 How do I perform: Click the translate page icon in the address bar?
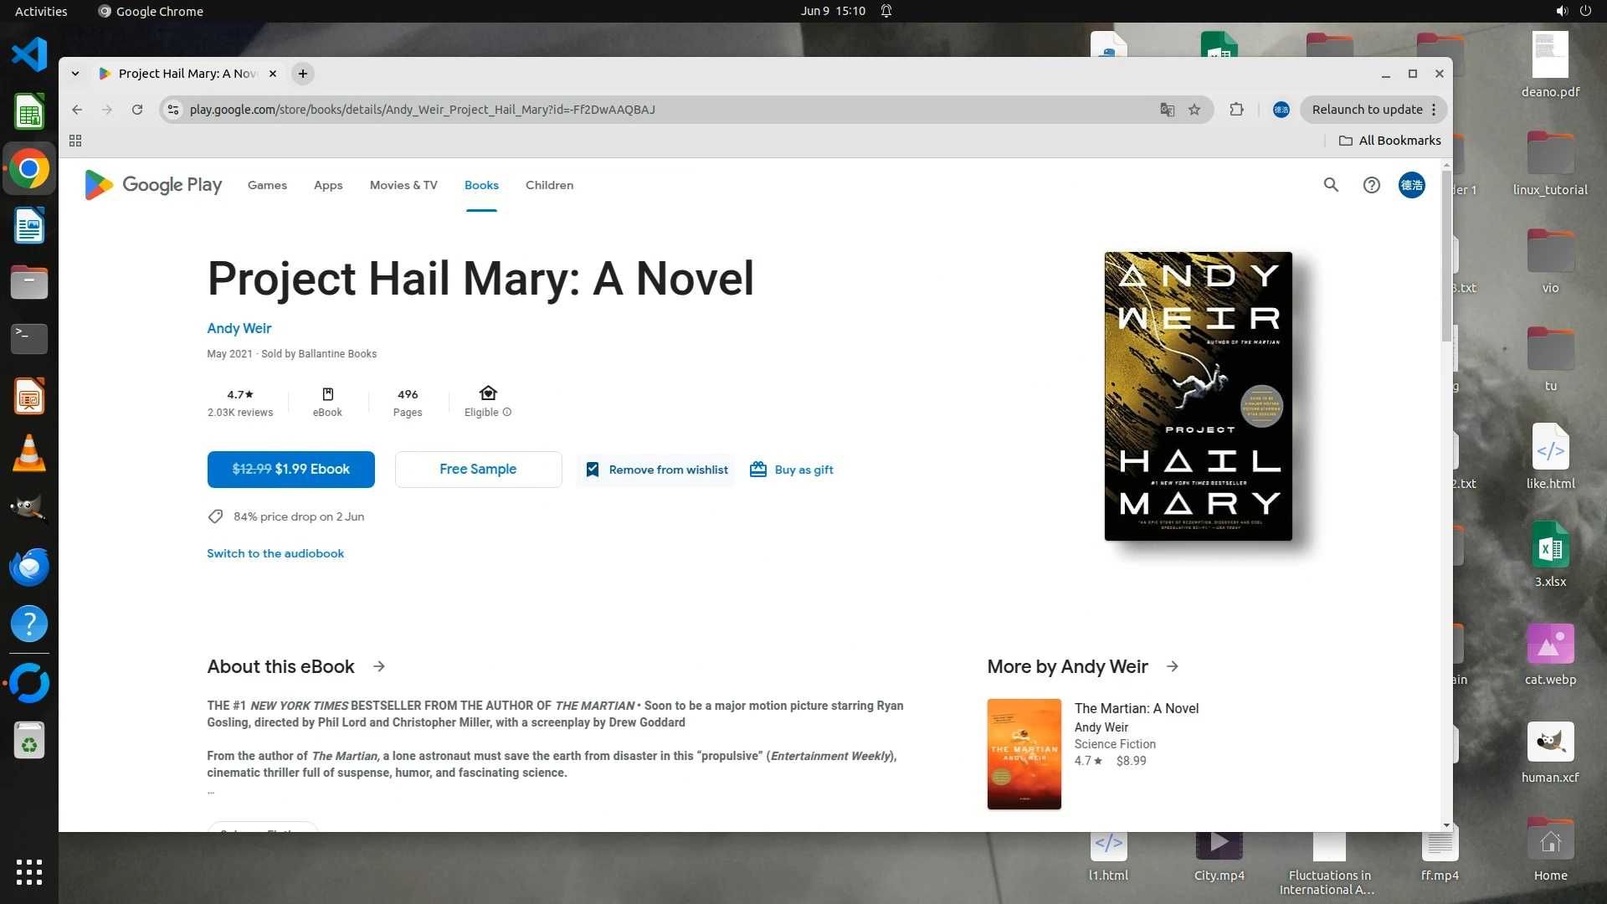tap(1167, 110)
